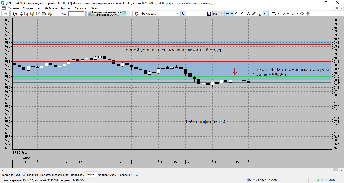This screenshot has height=183, width=344.
Task: Click the 'BRG0 [Price]' legend label
Action: point(20,152)
